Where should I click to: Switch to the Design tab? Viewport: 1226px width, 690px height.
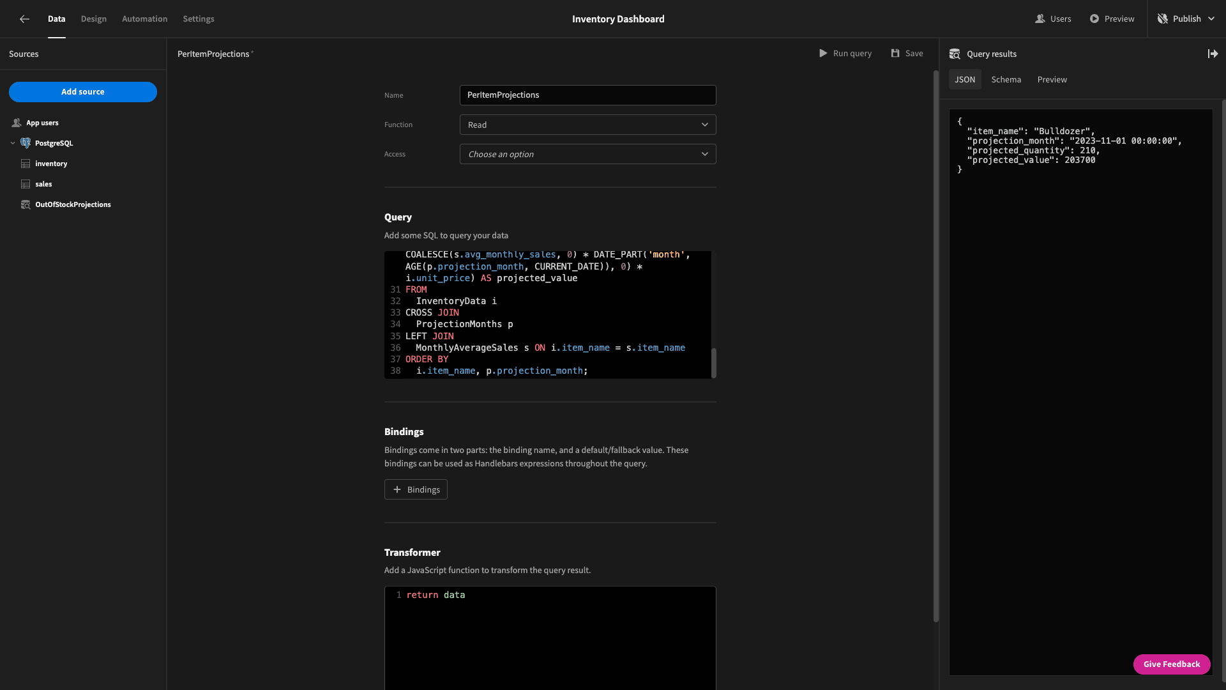[x=94, y=19]
